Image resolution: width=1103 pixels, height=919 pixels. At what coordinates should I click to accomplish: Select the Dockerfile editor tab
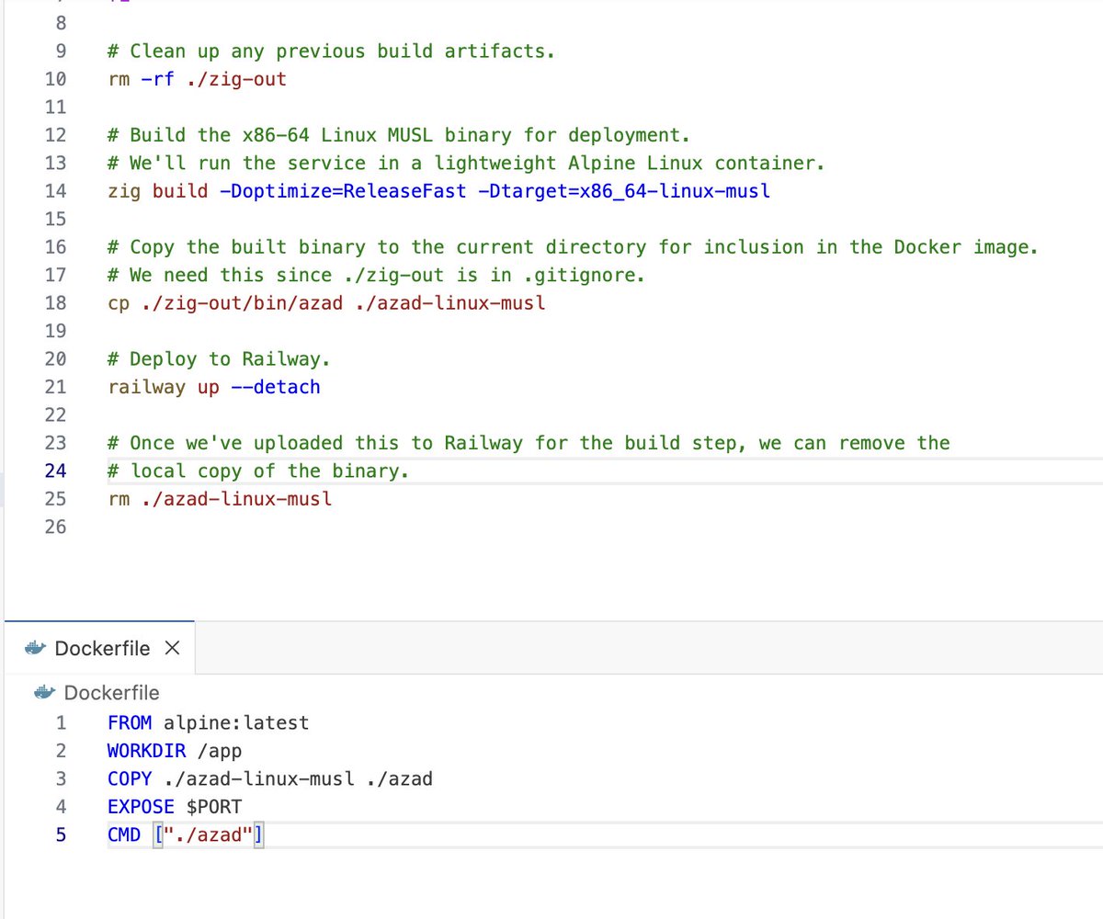click(98, 648)
